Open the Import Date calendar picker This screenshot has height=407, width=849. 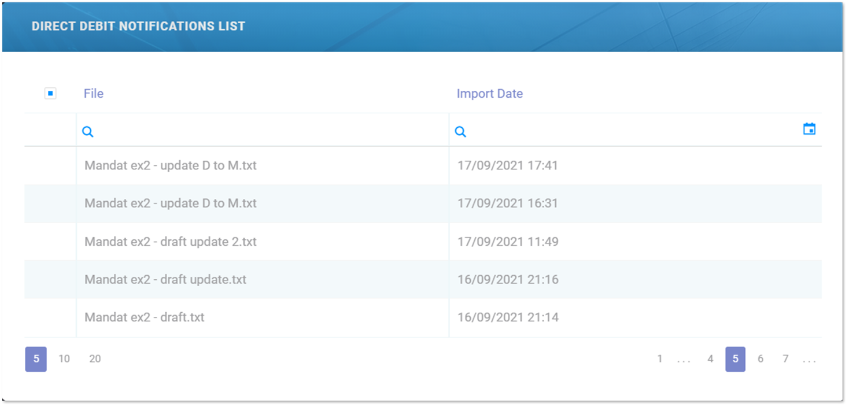click(x=809, y=129)
